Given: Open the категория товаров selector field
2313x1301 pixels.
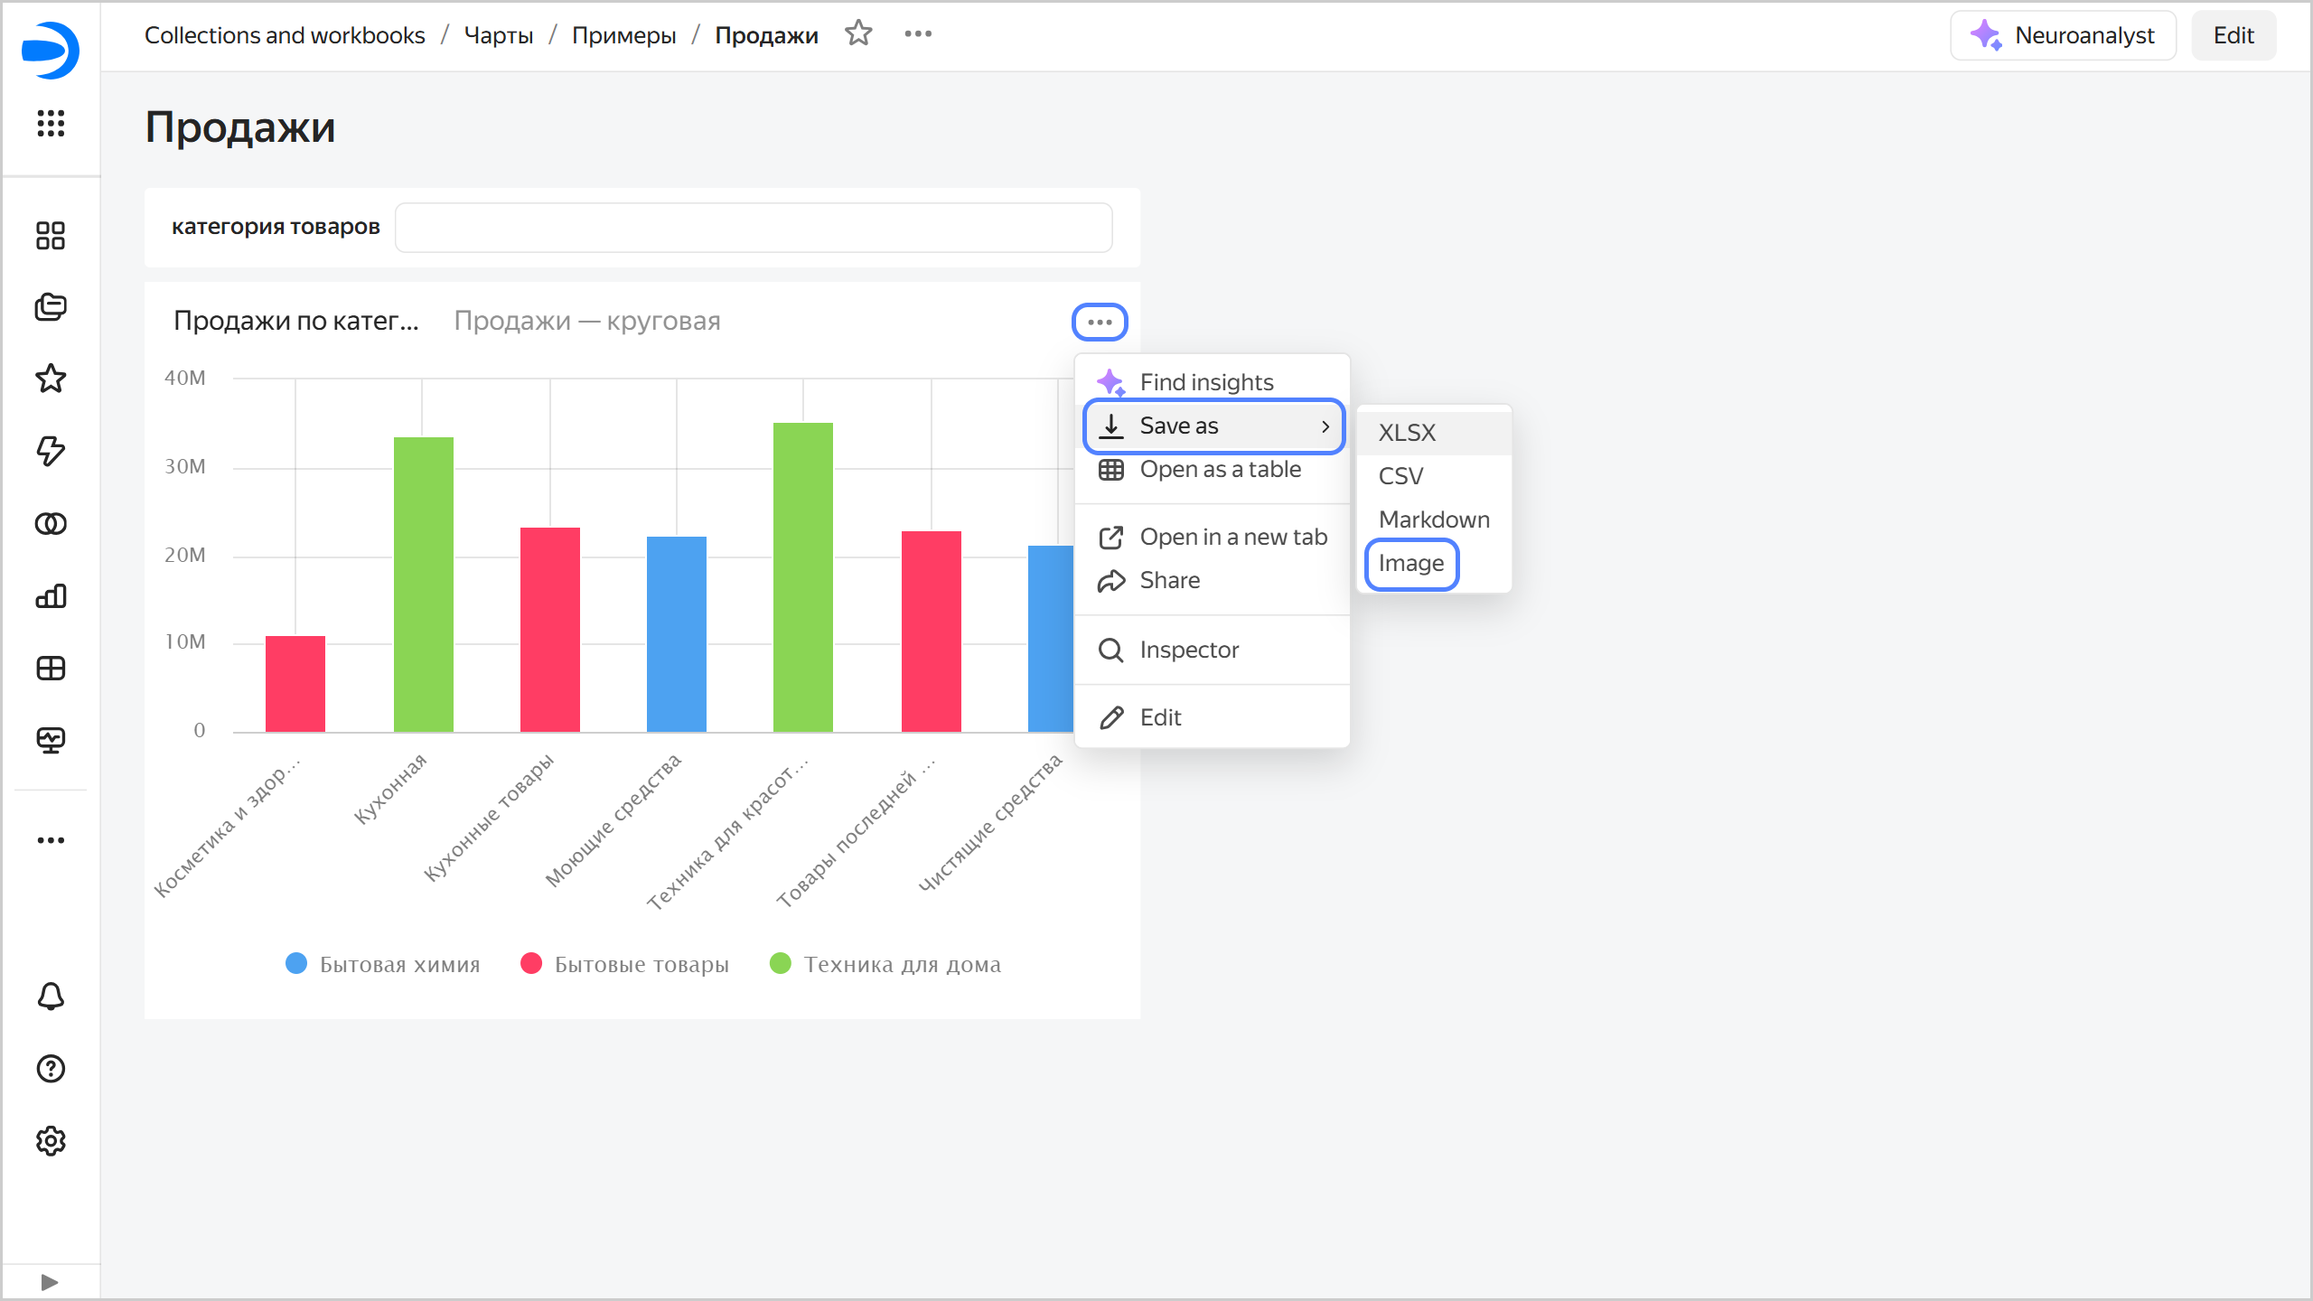Looking at the screenshot, I should click(x=754, y=227).
